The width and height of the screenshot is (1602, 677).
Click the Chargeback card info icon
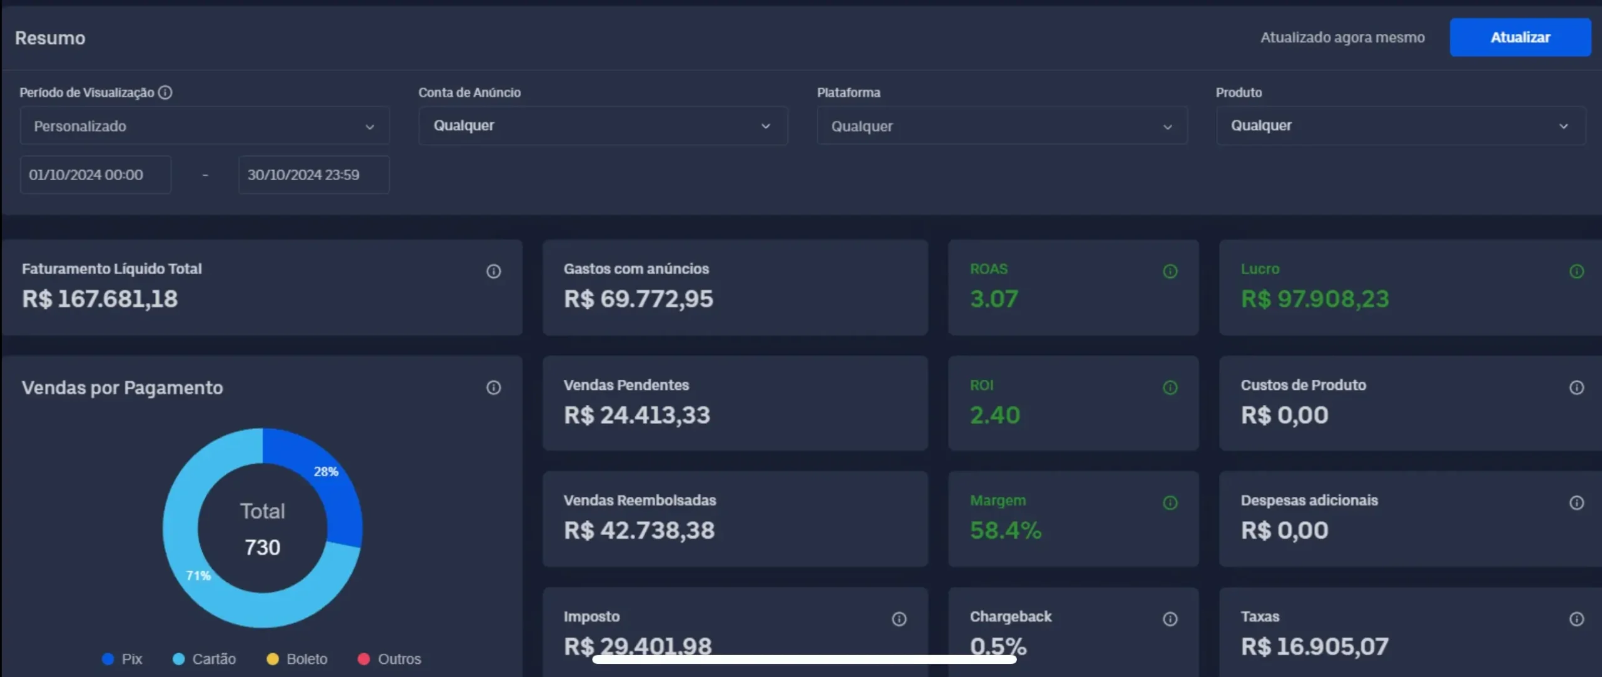1170,619
